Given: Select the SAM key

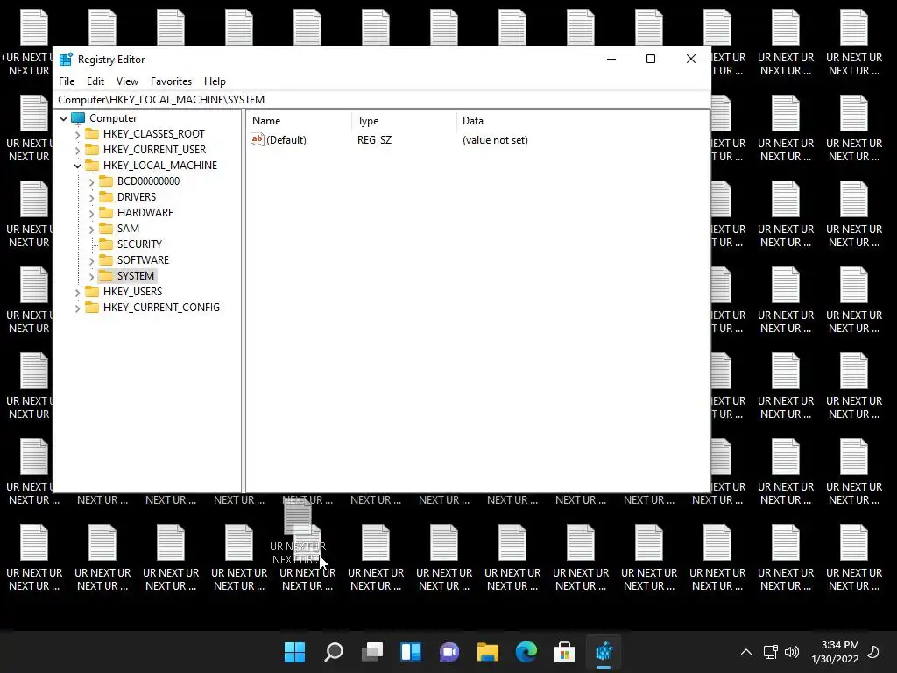Looking at the screenshot, I should point(128,229).
